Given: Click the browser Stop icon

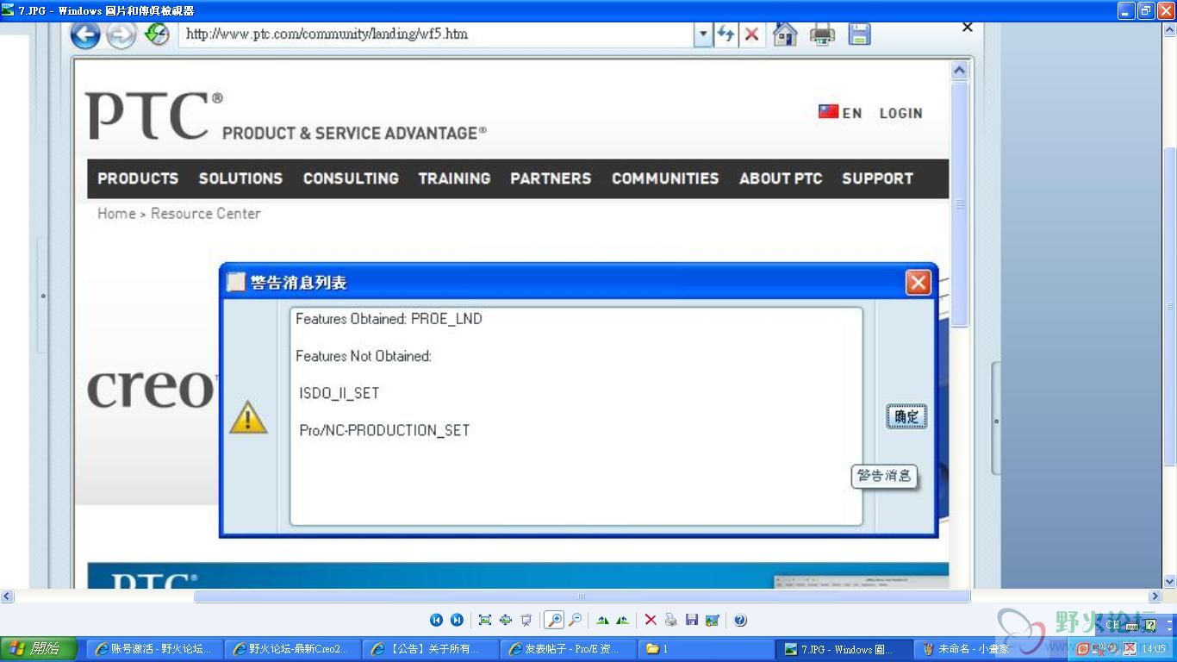Looking at the screenshot, I should [751, 34].
